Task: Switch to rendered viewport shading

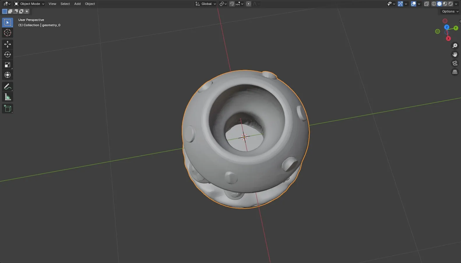Action: (x=451, y=4)
